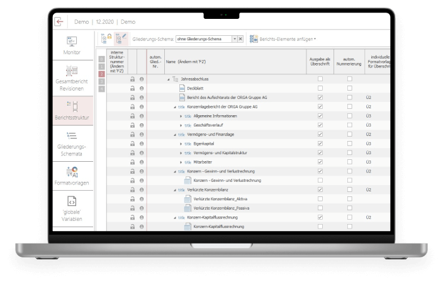This screenshot has width=443, height=282.
Task: Toggle Ausgabe als Überschrift for Deckblatt
Action: coord(320,88)
